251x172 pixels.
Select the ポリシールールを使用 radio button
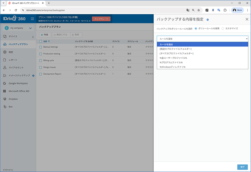[x=196, y=28]
